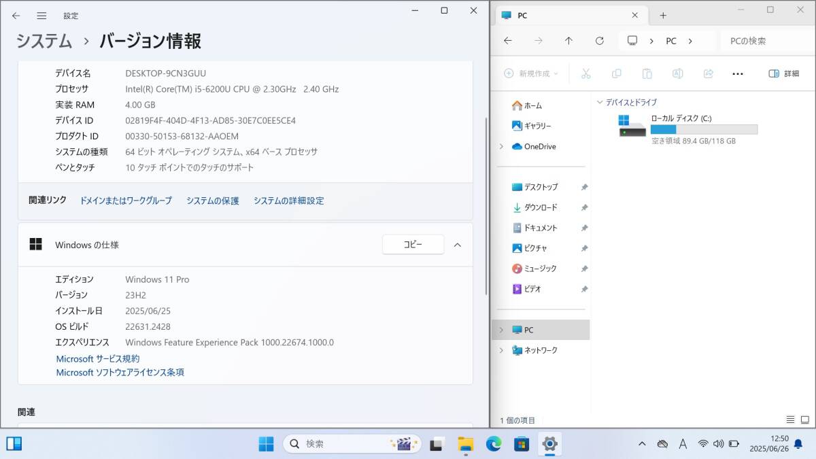Click the Settings page vertical scrollbar
The image size is (816, 459).
tap(486, 206)
